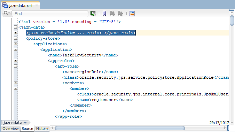Toggle bookmark with the bookmark icon
Screen dimensions: 235x132
point(104,14)
